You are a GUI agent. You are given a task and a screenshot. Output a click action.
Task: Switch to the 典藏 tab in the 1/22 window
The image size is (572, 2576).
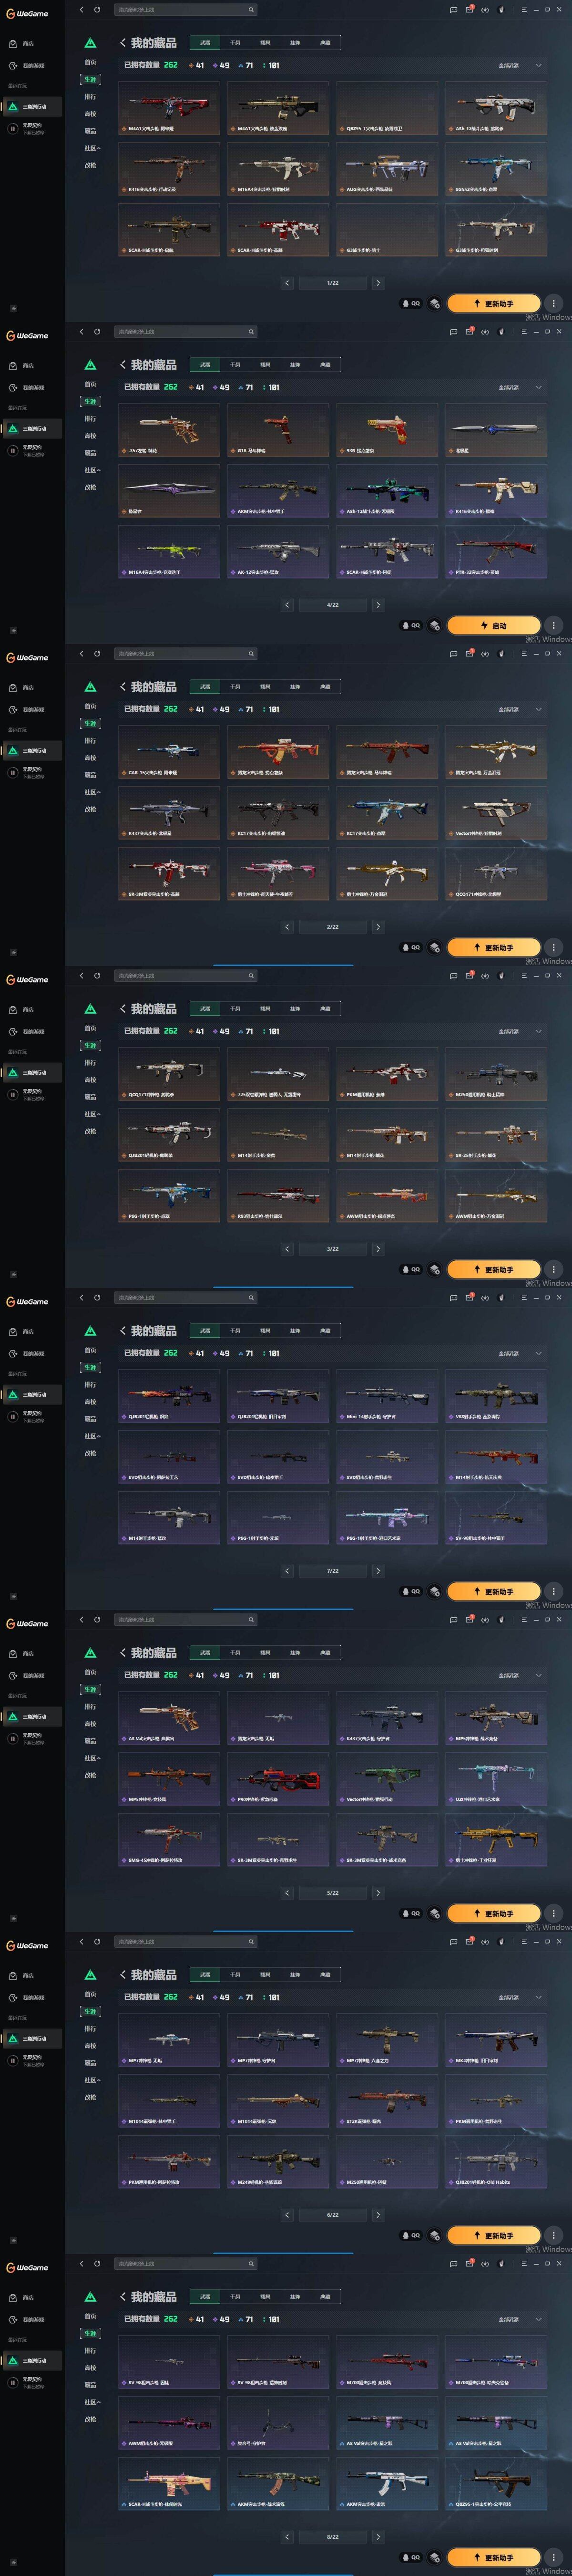coord(325,43)
